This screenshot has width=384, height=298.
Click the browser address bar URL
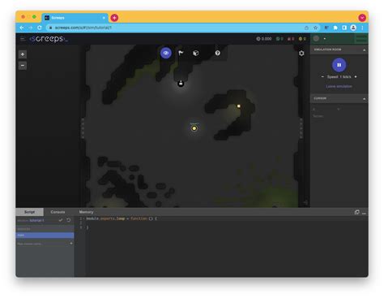click(x=83, y=28)
